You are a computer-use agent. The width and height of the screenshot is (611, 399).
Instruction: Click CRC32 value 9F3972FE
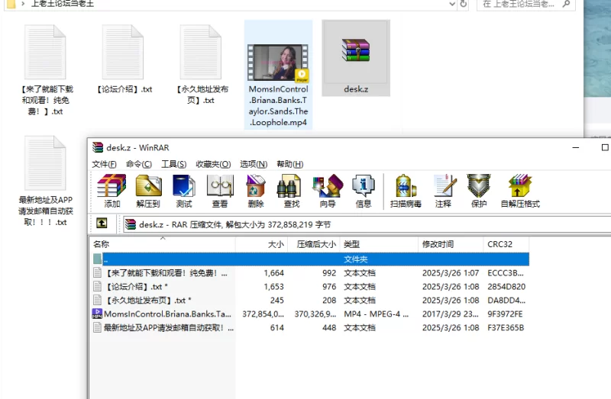point(505,314)
